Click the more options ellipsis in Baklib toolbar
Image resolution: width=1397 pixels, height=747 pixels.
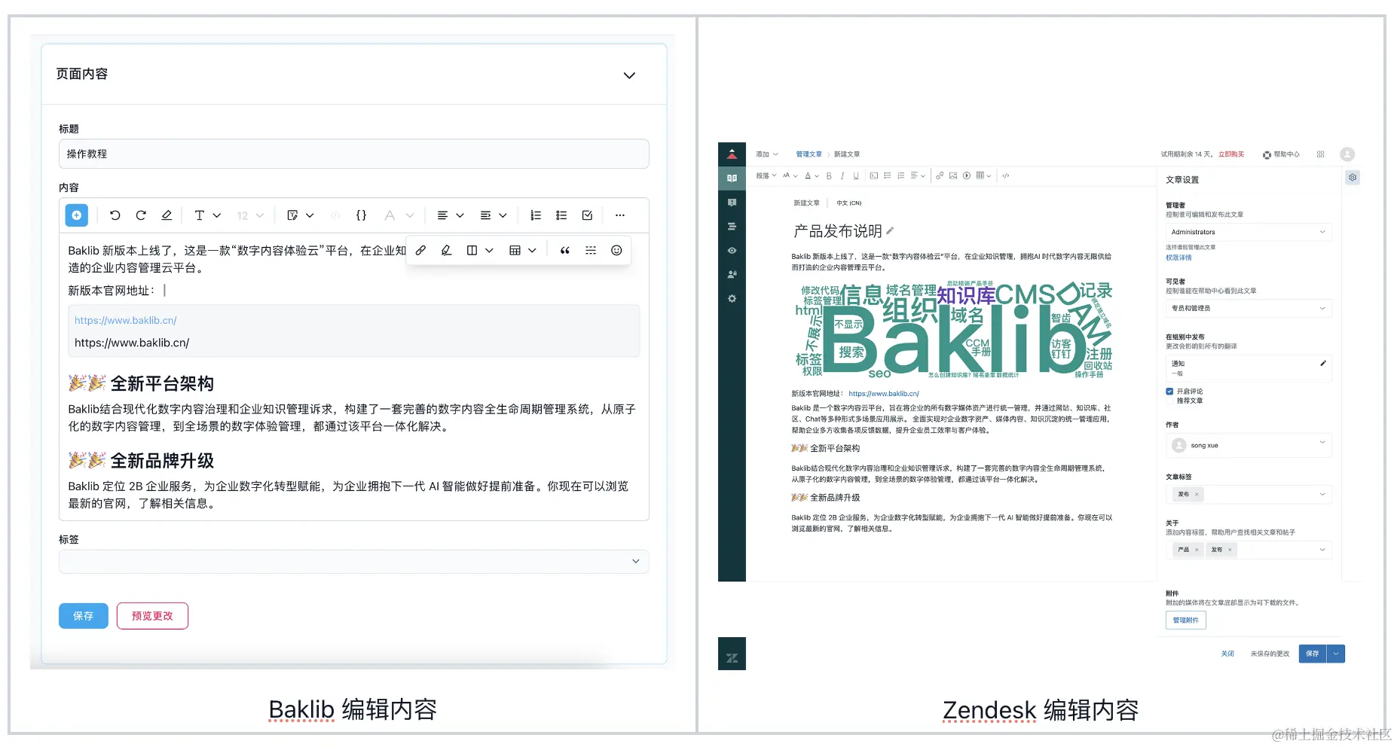pyautogui.click(x=620, y=215)
